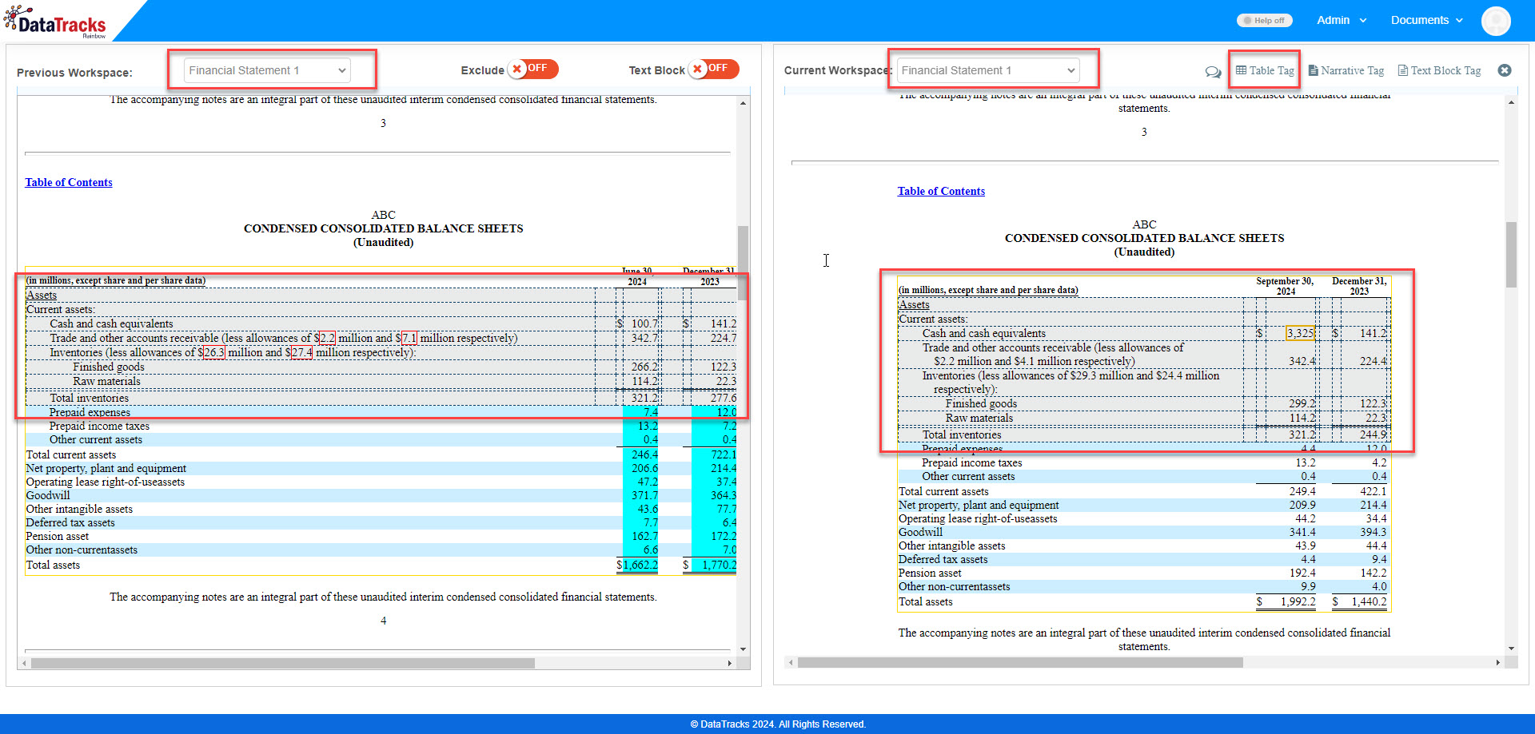The width and height of the screenshot is (1535, 734).
Task: Open Current Workspace Financial Statement dropdown
Action: pos(988,70)
